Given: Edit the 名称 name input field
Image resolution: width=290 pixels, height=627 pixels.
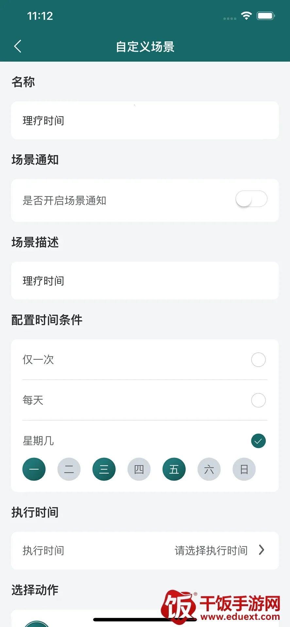Looking at the screenshot, I should click(x=145, y=121).
